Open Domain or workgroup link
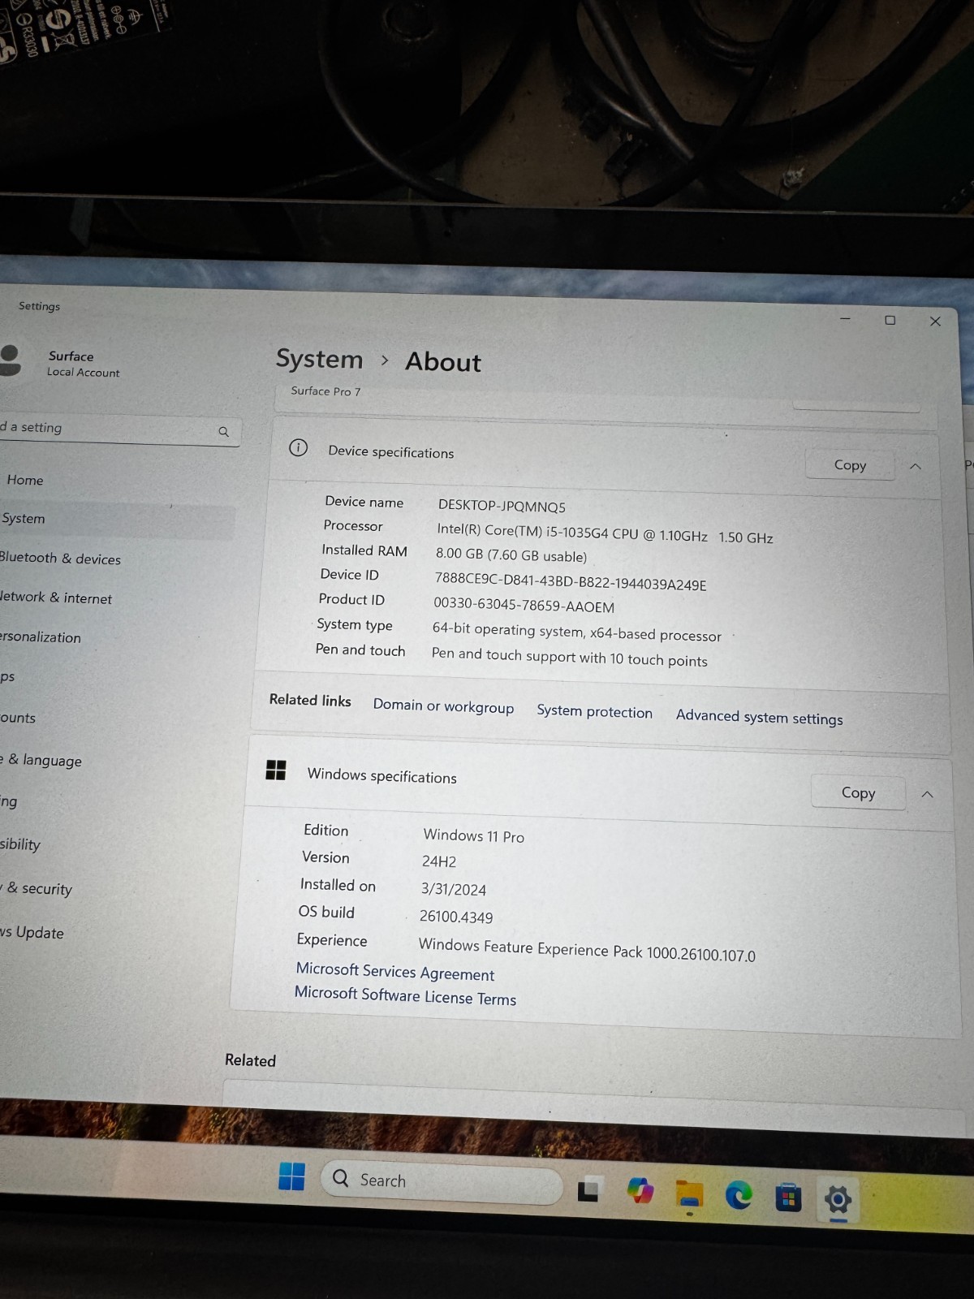The height and width of the screenshot is (1299, 974). 443,706
